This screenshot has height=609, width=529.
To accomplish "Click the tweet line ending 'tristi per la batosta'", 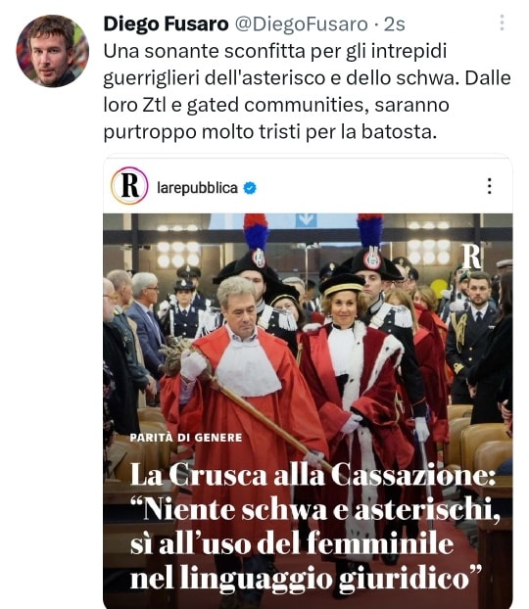I will pos(270,132).
